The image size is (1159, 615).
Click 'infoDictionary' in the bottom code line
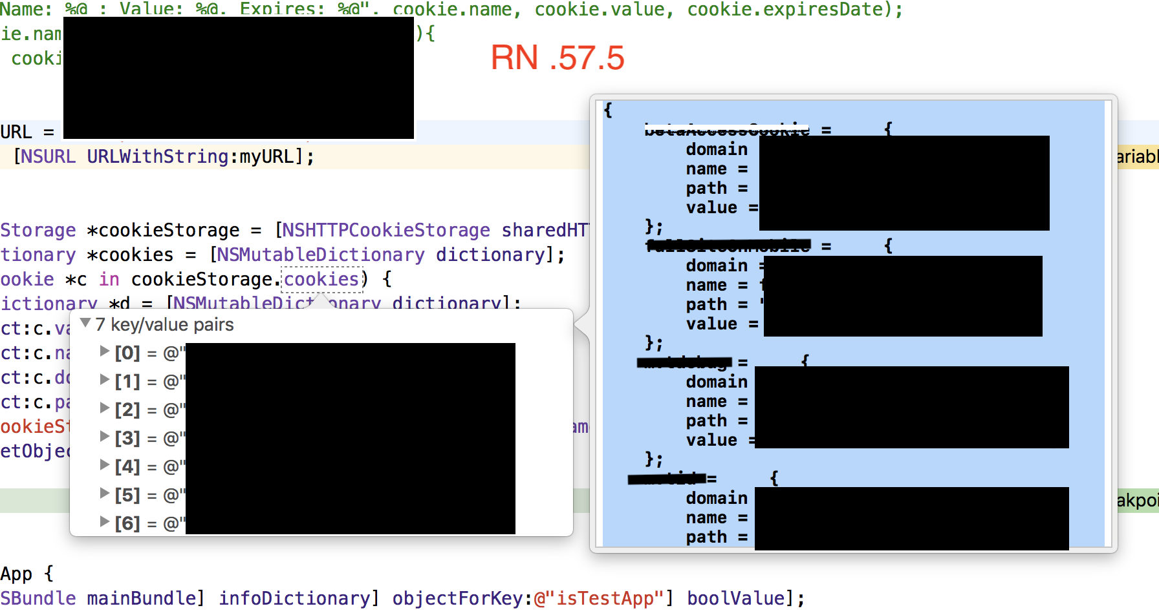click(294, 598)
